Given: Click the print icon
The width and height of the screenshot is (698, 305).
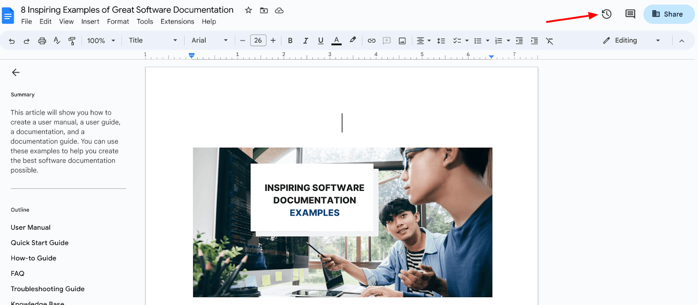Looking at the screenshot, I should click(x=42, y=41).
